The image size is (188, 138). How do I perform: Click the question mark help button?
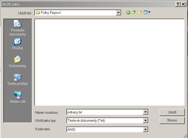(x=178, y=4)
